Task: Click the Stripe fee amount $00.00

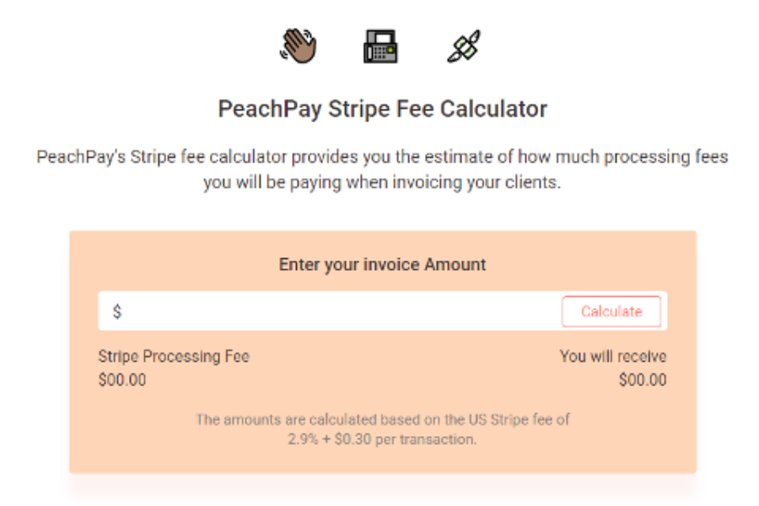Action: [122, 379]
